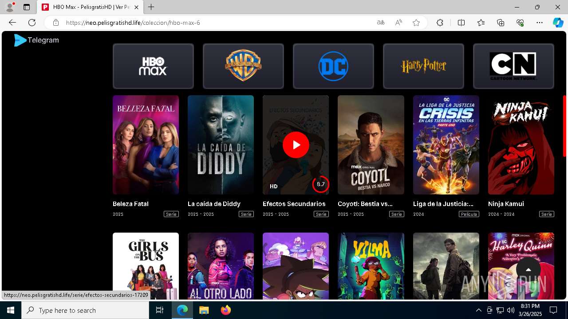Open La caída de Diddy poster
This screenshot has width=568, height=319.
221,145
